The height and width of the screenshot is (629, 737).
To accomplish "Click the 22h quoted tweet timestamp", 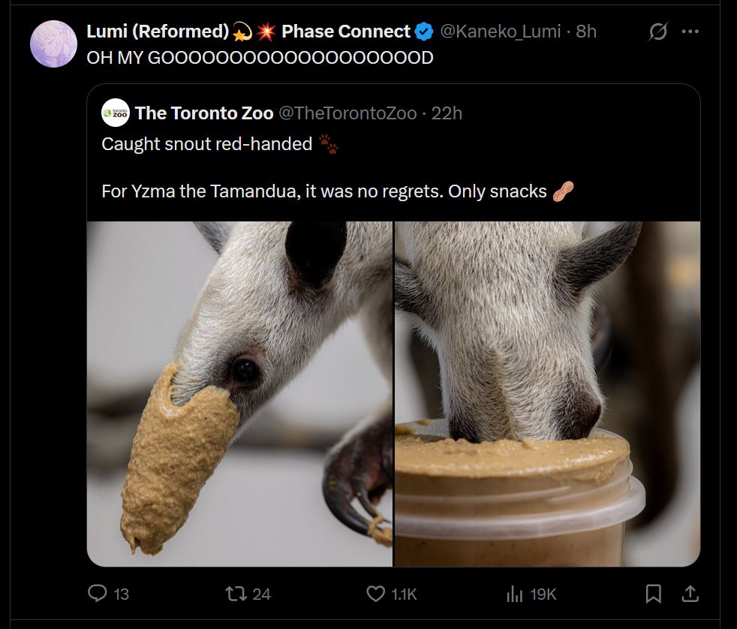I will pyautogui.click(x=447, y=113).
